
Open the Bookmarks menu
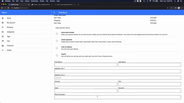click(34, 1)
